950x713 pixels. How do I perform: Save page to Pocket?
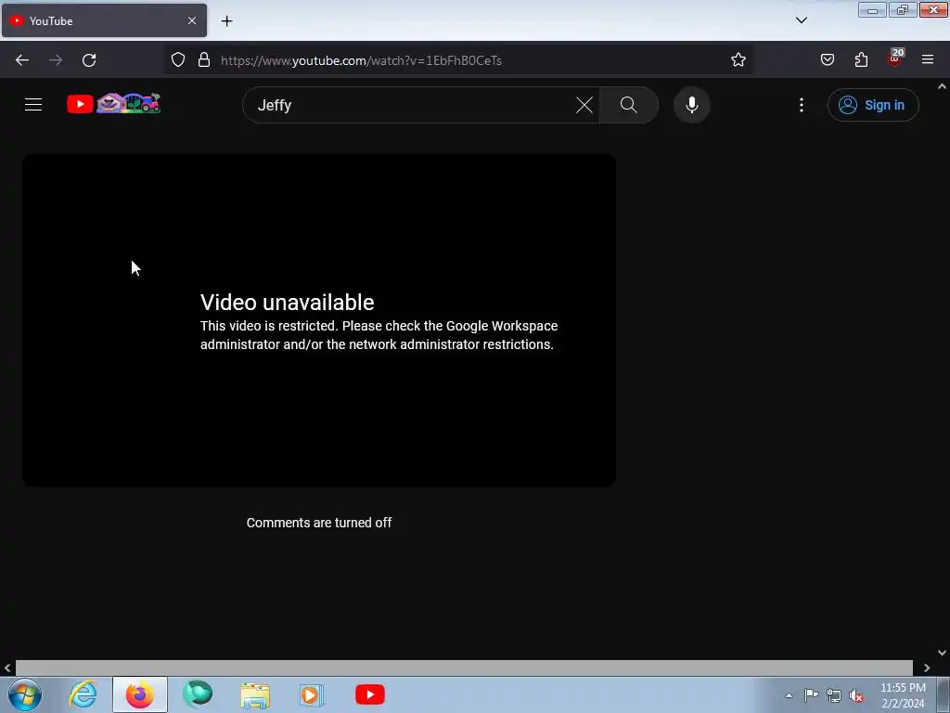827,59
